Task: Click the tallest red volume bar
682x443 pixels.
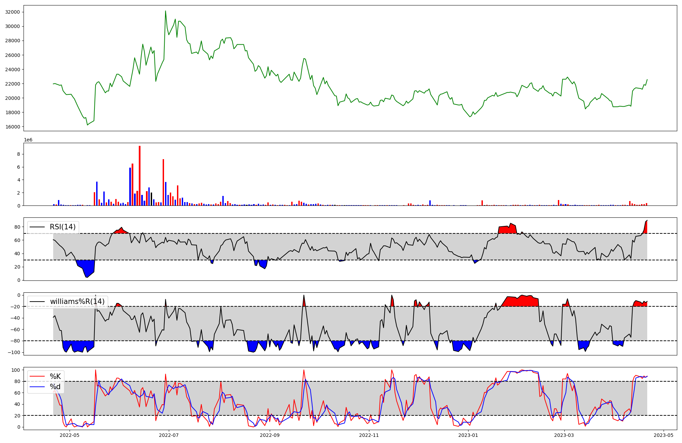Action: (139, 175)
